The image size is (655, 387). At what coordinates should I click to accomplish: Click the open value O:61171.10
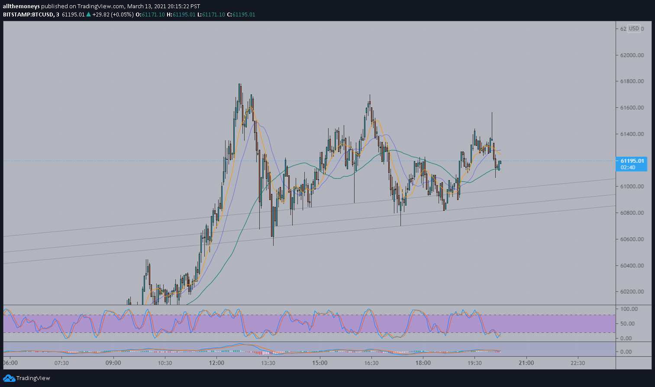click(x=150, y=14)
